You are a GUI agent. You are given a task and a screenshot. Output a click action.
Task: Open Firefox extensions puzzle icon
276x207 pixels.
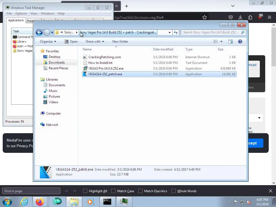click(x=250, y=17)
